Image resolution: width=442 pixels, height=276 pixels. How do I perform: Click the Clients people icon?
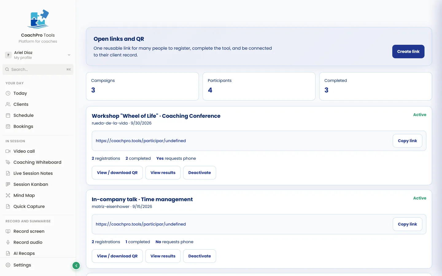point(8,104)
